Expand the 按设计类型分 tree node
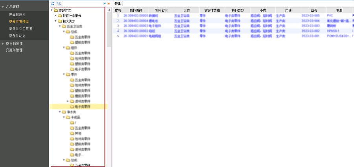 pyautogui.click(x=55, y=15)
